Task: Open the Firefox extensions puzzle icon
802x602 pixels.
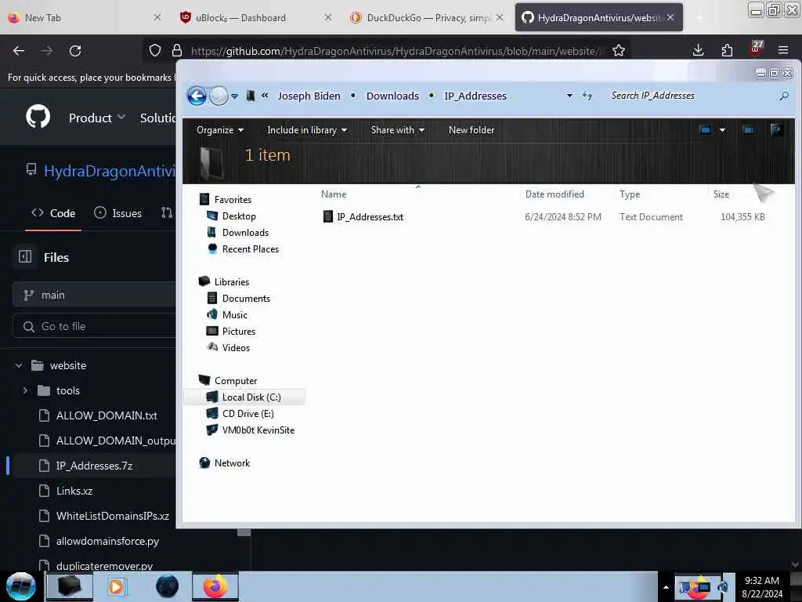Action: point(727,50)
